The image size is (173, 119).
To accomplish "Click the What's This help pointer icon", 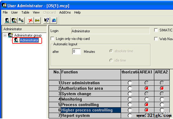I will (47, 20).
